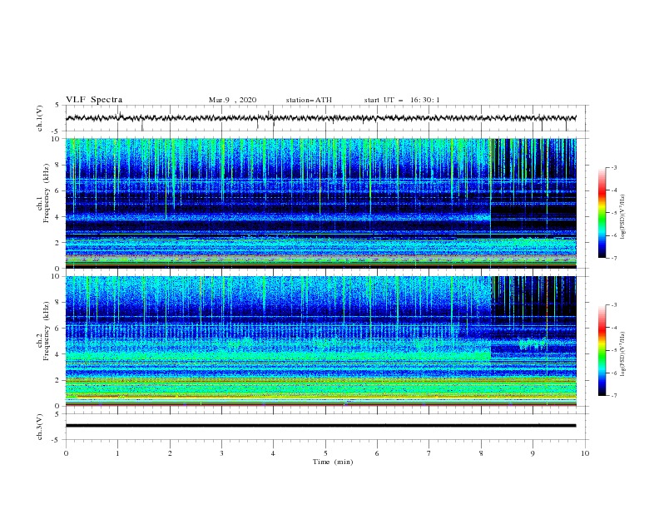Viewport: 659px width, 509px height.
Task: Click the ch.1 voltage waveform trace panel
Action: [326, 118]
